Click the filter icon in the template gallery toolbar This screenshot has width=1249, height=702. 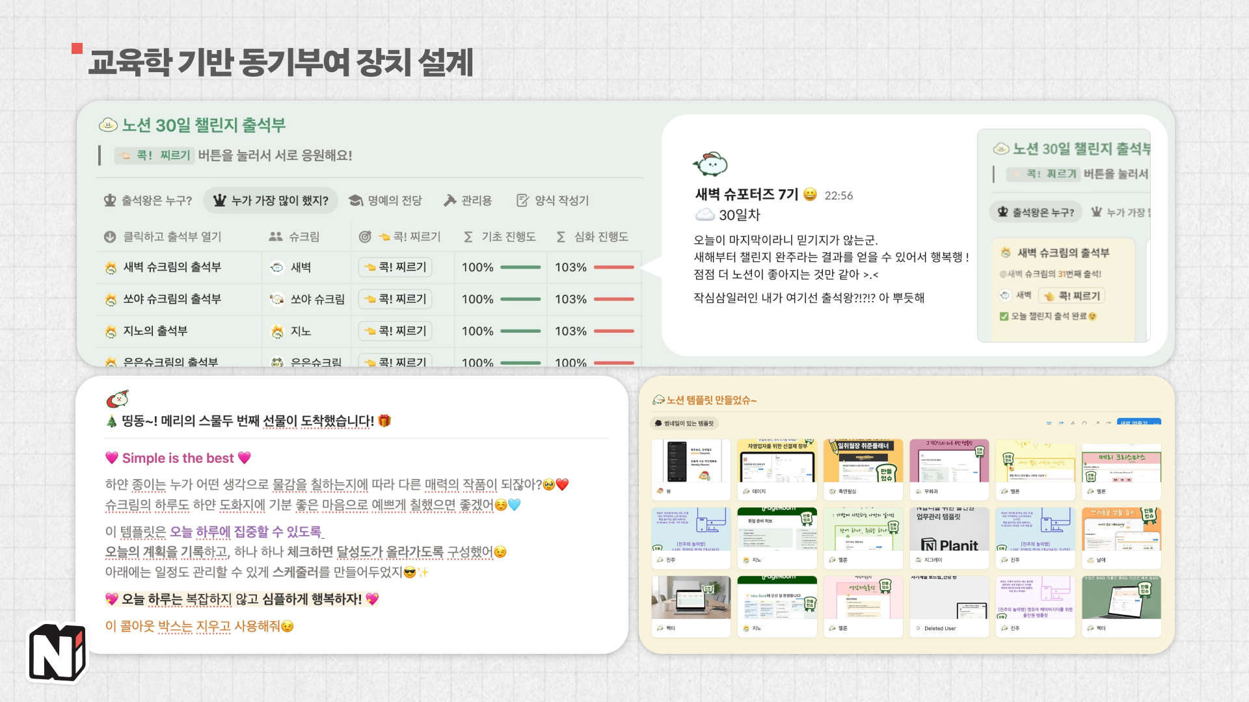tap(1049, 422)
